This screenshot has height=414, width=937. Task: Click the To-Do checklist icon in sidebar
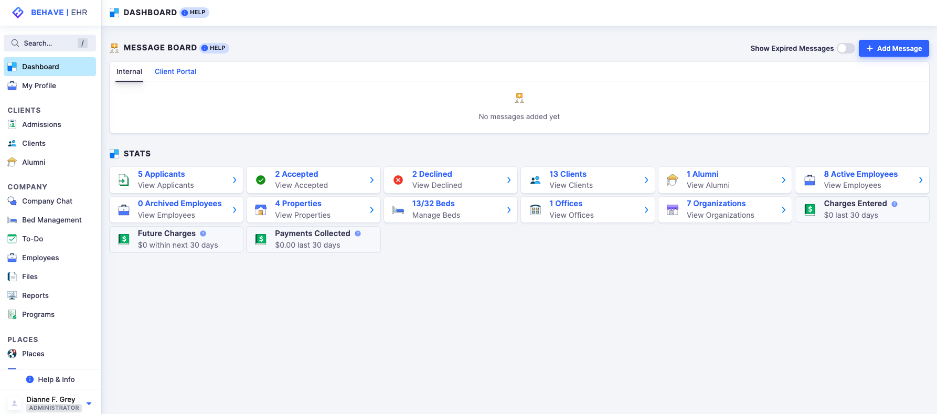pos(12,239)
